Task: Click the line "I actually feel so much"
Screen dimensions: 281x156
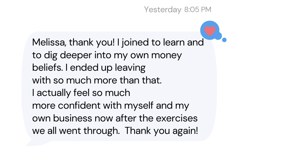Action: pos(81,93)
